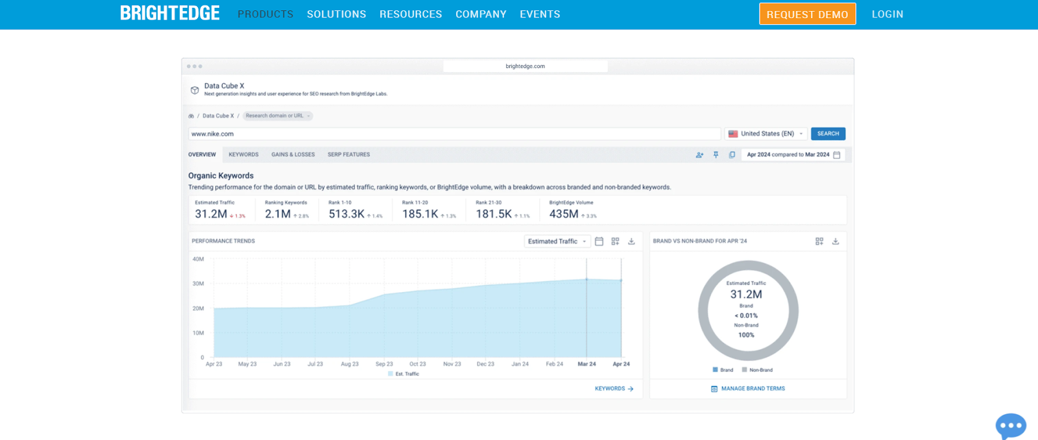1038x440 pixels.
Task: Select the Mar 24 point on the chart
Action: pyautogui.click(x=586, y=280)
